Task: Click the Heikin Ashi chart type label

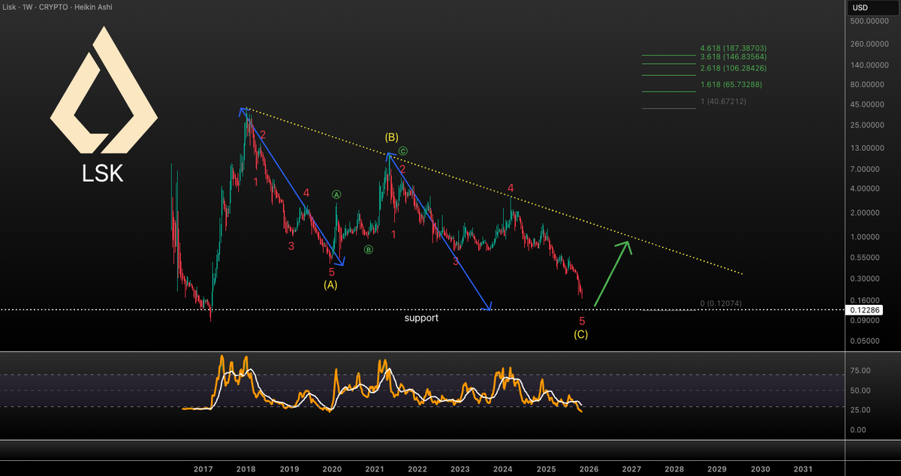Action: click(94, 7)
